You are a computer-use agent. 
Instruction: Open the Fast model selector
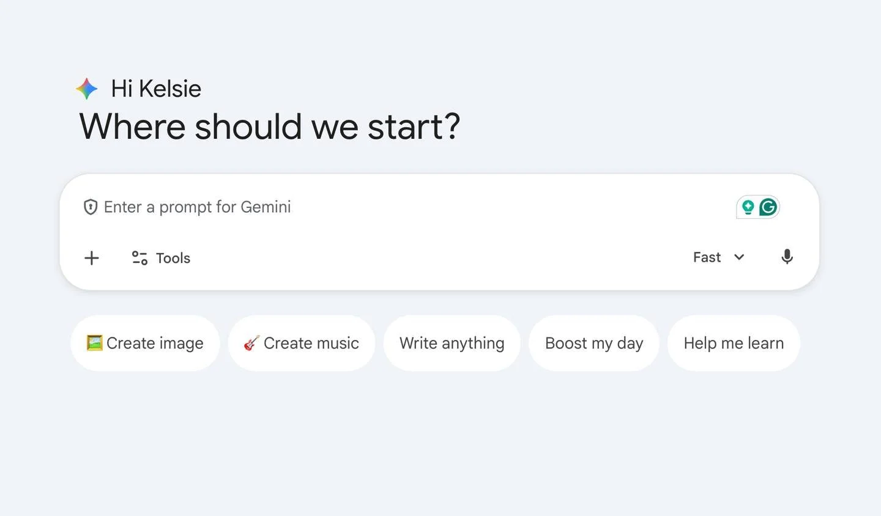coord(707,257)
